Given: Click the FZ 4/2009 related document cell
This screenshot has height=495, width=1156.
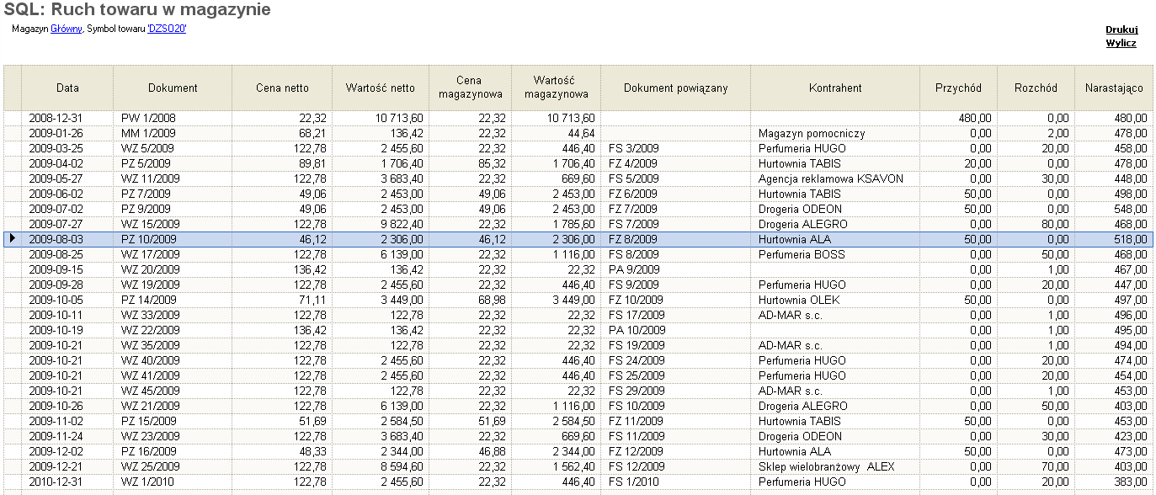Looking at the screenshot, I should tap(675, 163).
